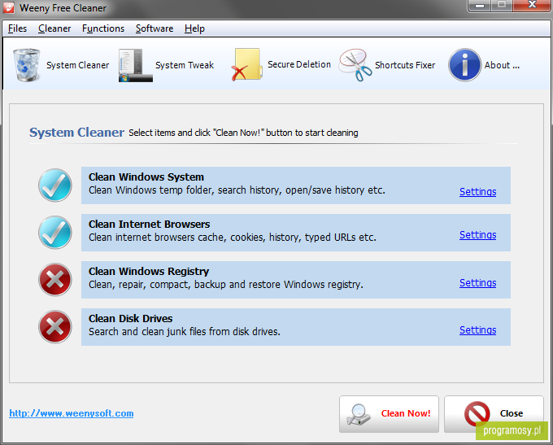Click the Weeny Free Cleaner title bar icon
The image size is (553, 445).
coord(8,8)
